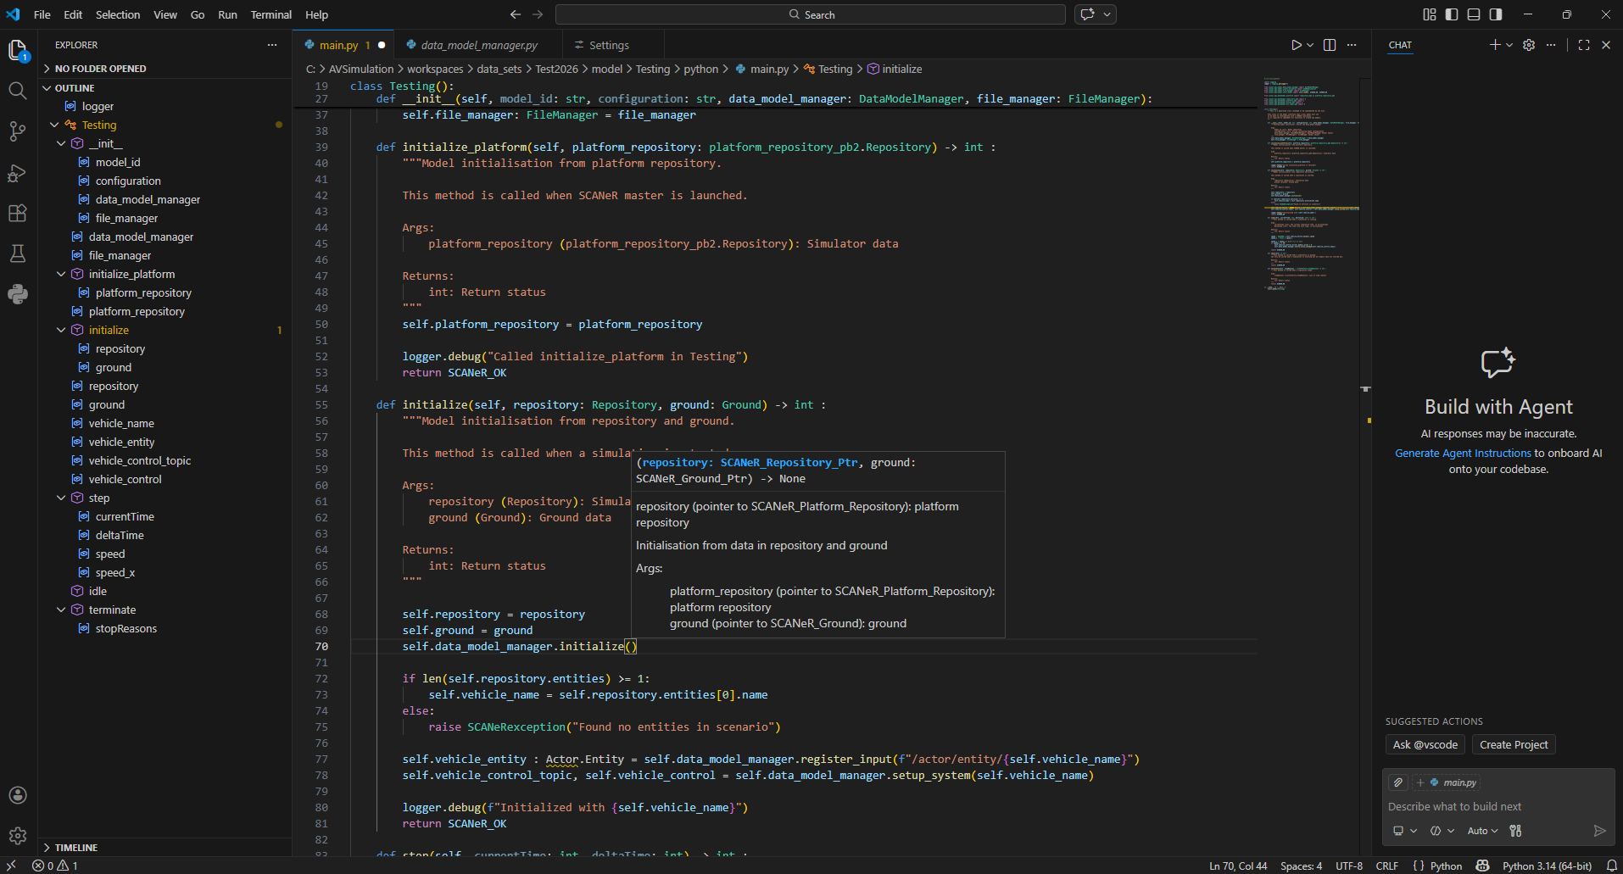Image resolution: width=1623 pixels, height=874 pixels.
Task: Click the Create Project button
Action: pyautogui.click(x=1513, y=744)
